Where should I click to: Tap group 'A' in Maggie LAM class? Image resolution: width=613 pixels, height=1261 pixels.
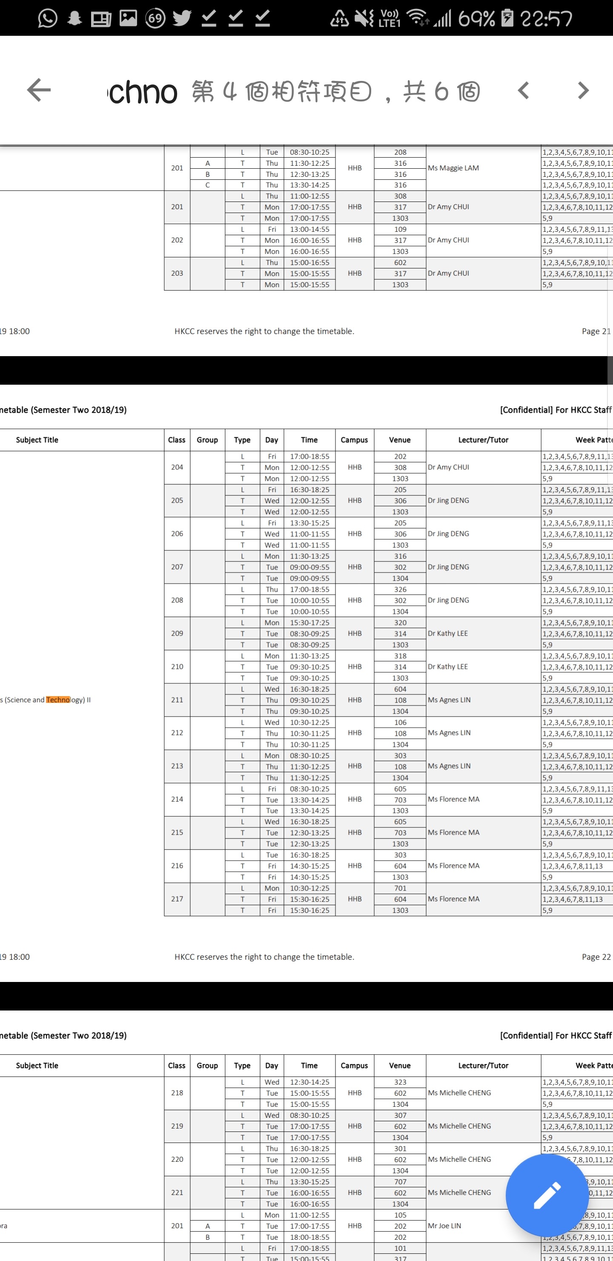coord(207,164)
